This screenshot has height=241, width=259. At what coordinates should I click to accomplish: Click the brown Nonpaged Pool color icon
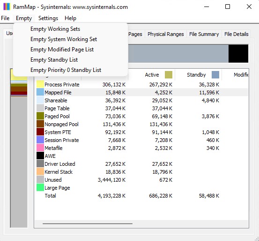pyautogui.click(x=40, y=124)
